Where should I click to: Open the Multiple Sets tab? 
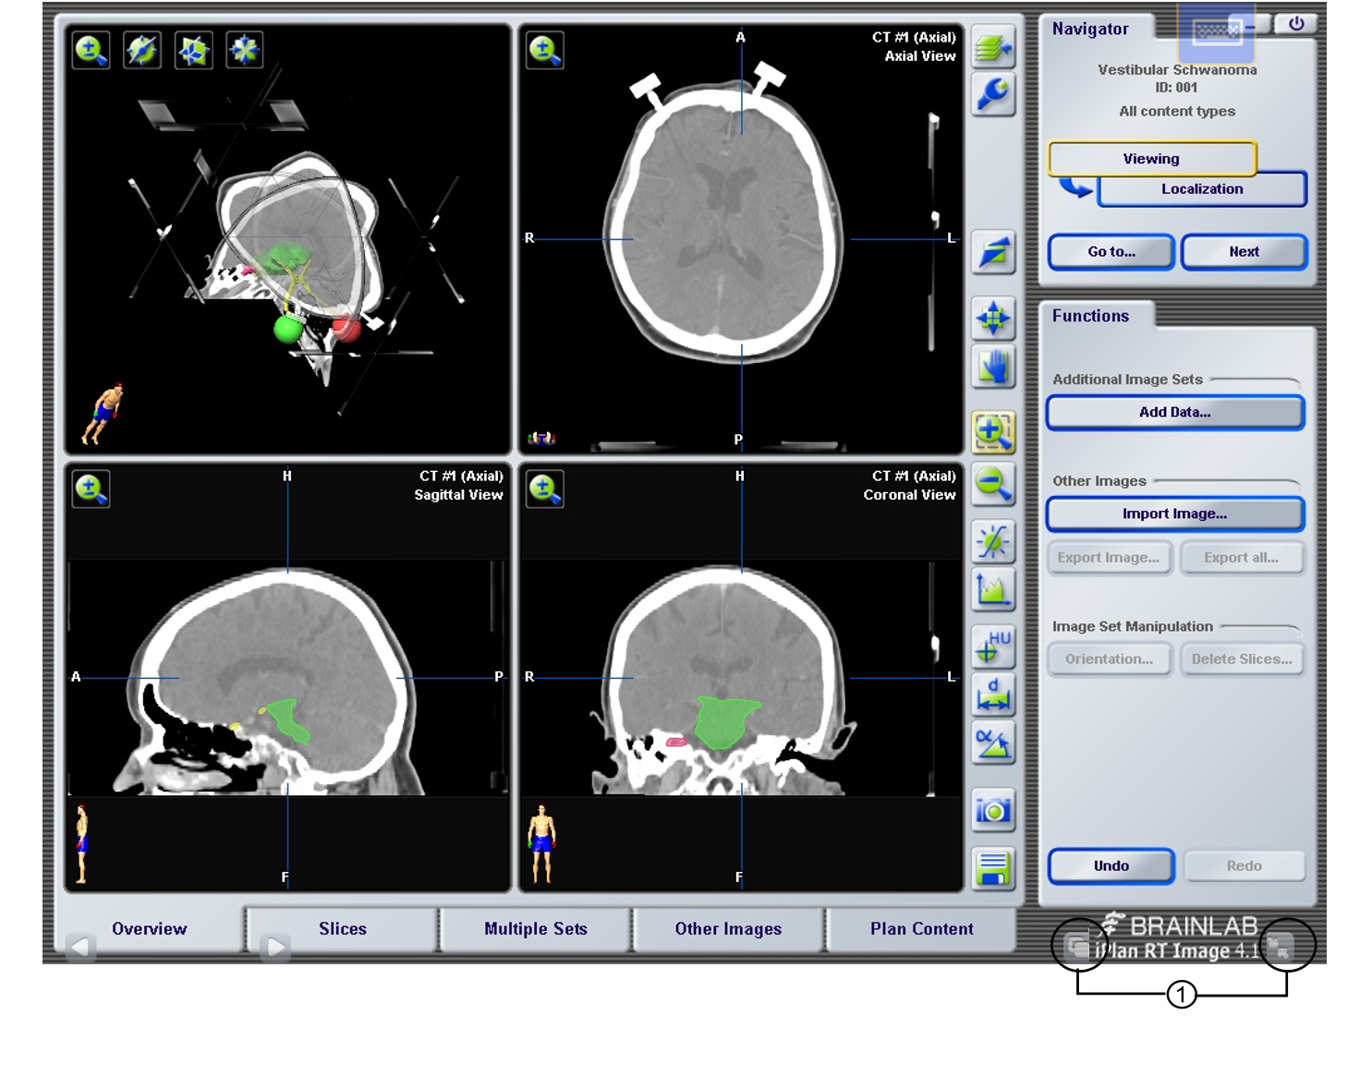536,928
